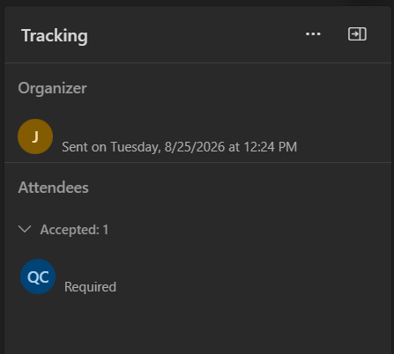Click the count number in the Accepted label
394x354 pixels.
[106, 230]
